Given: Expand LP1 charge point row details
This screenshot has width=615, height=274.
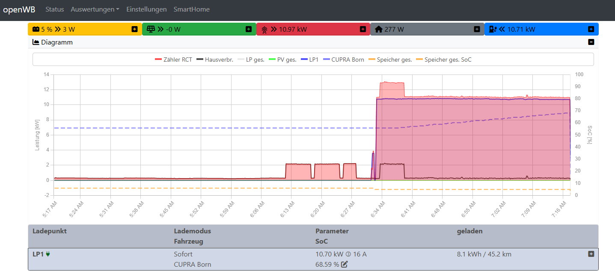Looking at the screenshot, I should (591, 254).
